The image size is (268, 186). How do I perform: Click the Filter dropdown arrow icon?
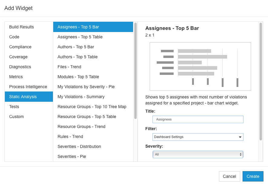[240, 137]
